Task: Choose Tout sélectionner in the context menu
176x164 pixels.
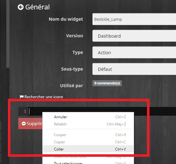Action: click(x=88, y=163)
